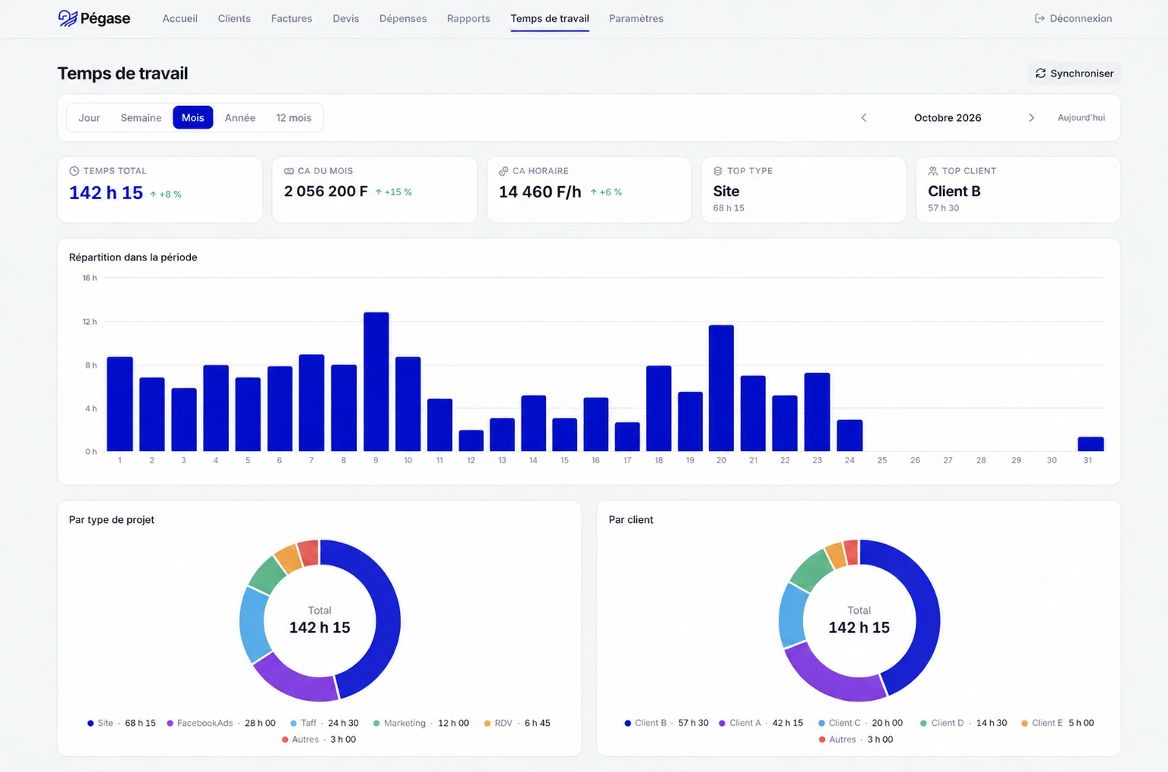Click the small bar for day 31
Viewport: 1168px width, 772px height.
[x=1091, y=444]
